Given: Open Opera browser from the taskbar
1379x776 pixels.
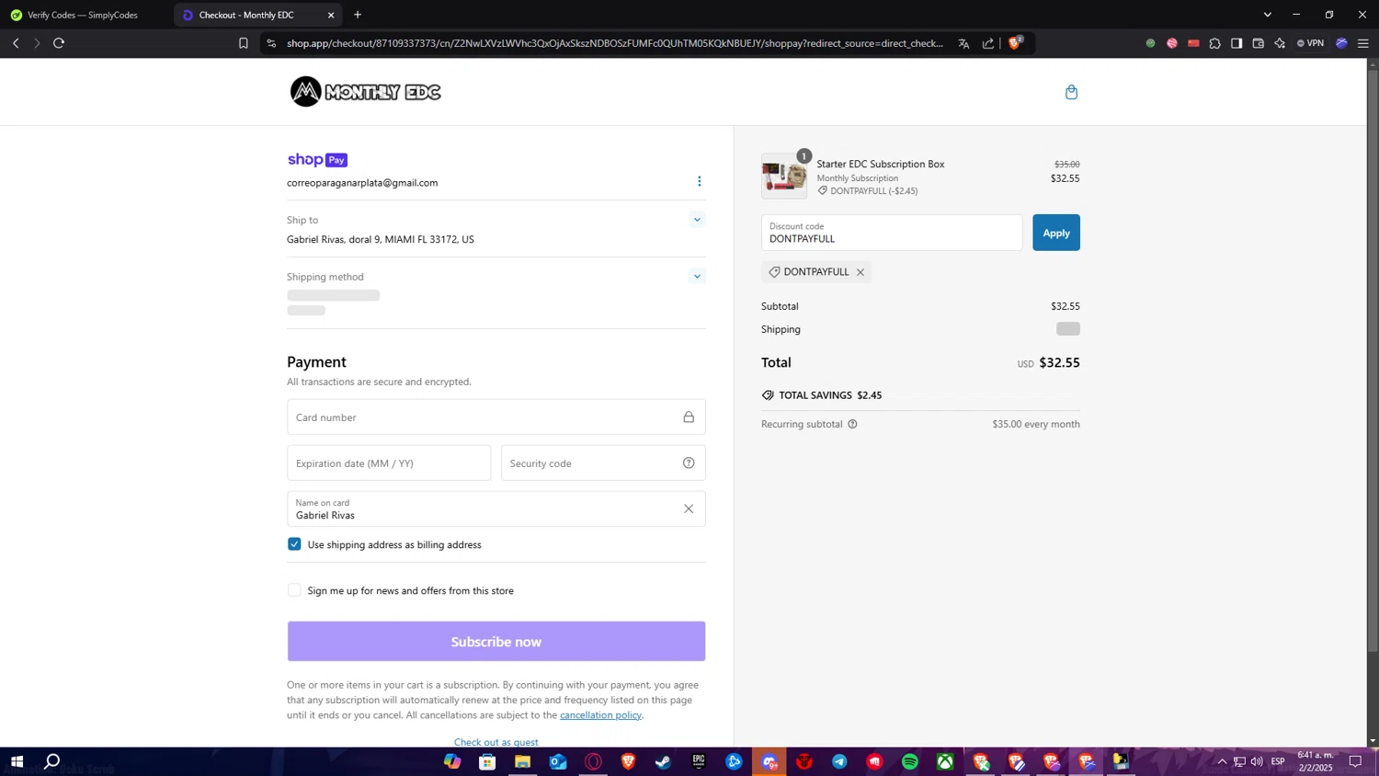Looking at the screenshot, I should pyautogui.click(x=593, y=761).
